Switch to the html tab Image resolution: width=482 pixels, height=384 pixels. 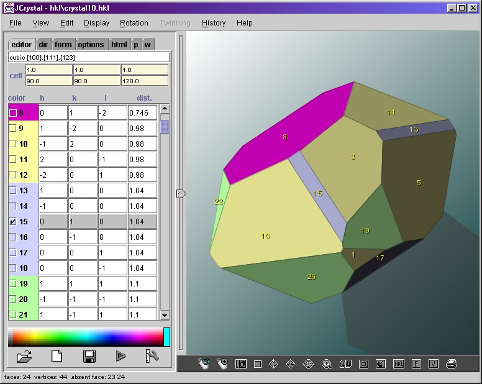click(x=119, y=45)
